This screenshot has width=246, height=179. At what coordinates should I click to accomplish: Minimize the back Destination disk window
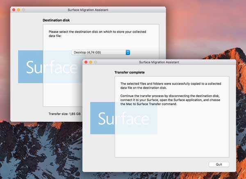tap(18, 10)
